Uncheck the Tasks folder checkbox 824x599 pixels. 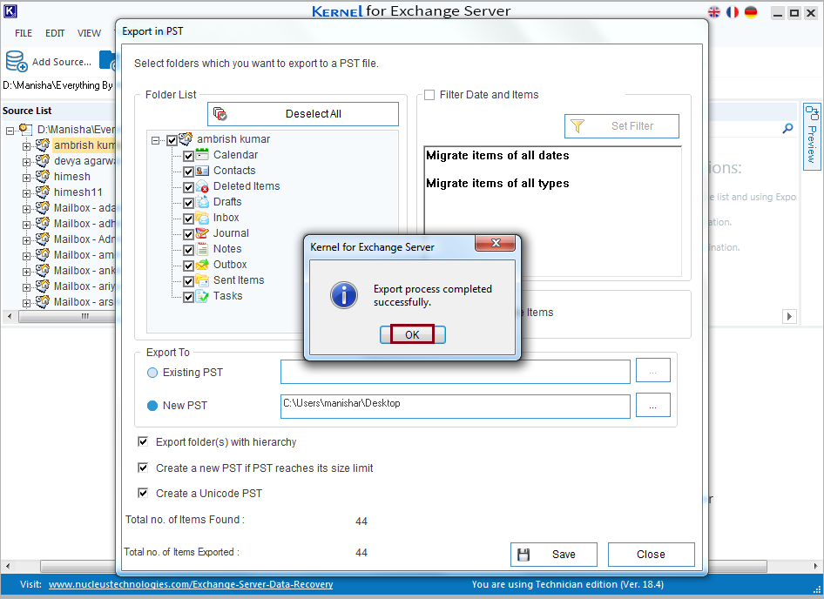(189, 298)
